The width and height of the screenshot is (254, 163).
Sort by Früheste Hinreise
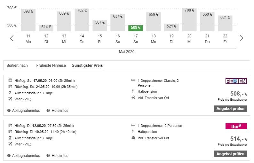[51, 66]
